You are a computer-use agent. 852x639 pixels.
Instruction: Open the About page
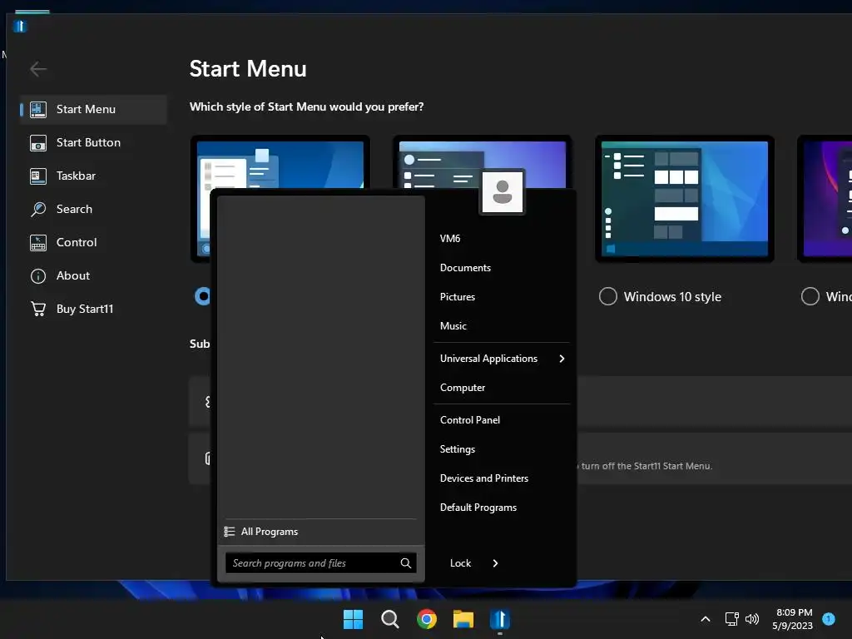tap(93, 275)
